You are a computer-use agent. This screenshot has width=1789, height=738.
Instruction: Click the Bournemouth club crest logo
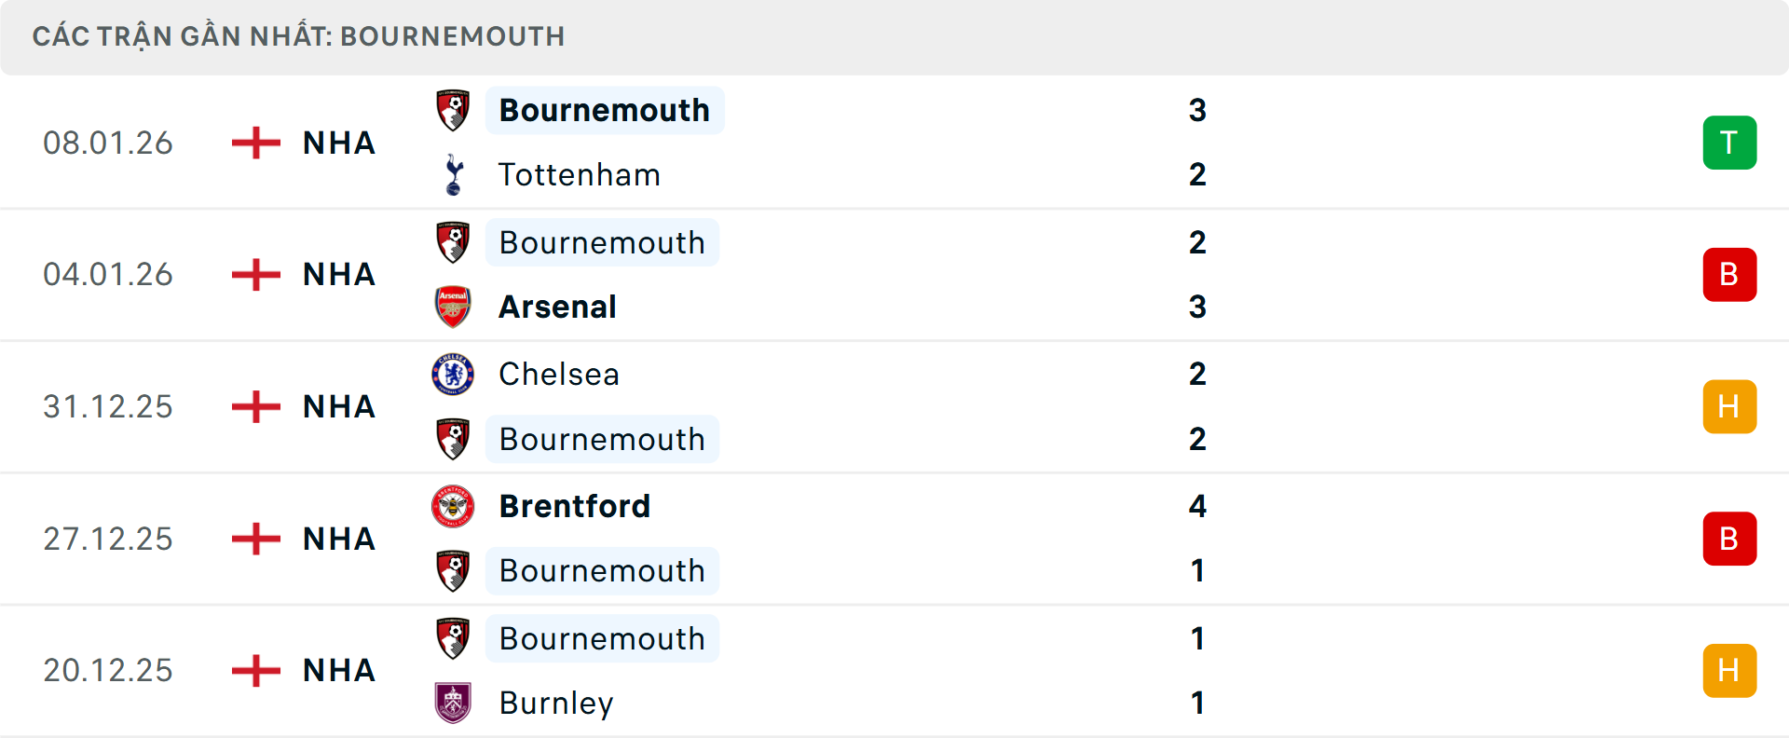[x=453, y=109]
